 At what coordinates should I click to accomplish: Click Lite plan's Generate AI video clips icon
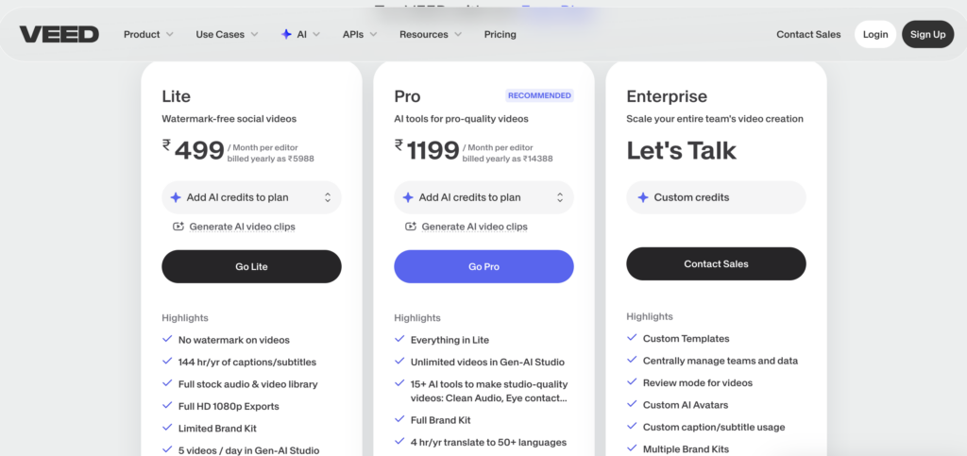click(178, 227)
